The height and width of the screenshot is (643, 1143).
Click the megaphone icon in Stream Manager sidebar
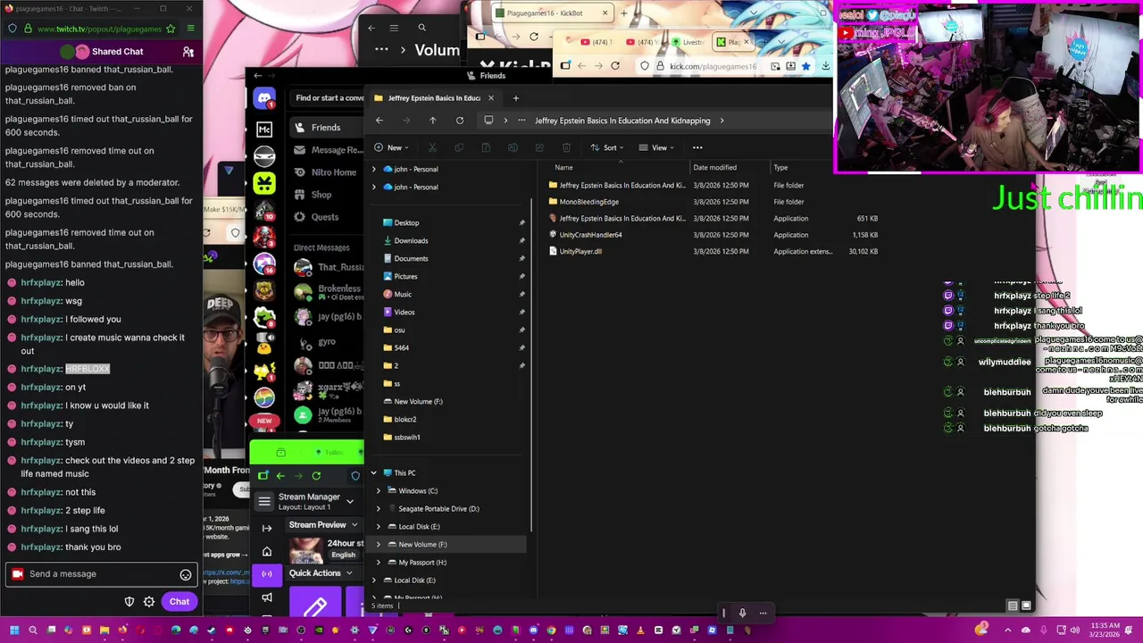266,597
